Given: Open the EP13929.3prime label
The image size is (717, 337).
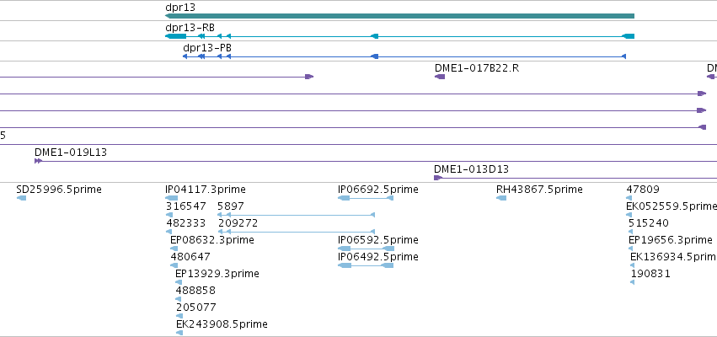Looking at the screenshot, I should pyautogui.click(x=217, y=274).
